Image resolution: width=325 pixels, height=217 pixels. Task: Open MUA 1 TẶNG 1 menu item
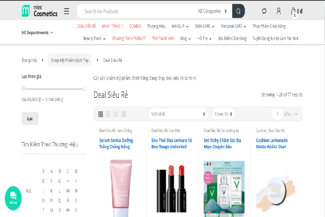point(113,26)
